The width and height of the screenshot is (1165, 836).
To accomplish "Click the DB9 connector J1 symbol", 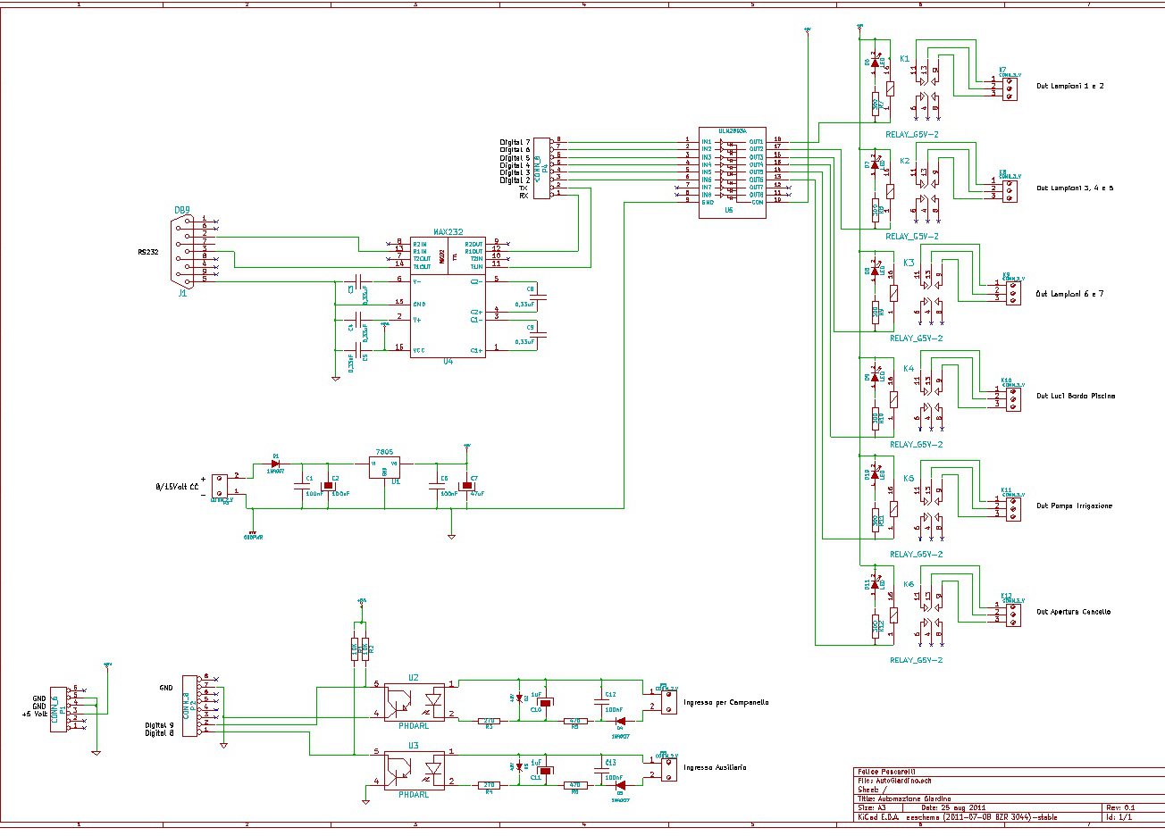I will pos(182,251).
